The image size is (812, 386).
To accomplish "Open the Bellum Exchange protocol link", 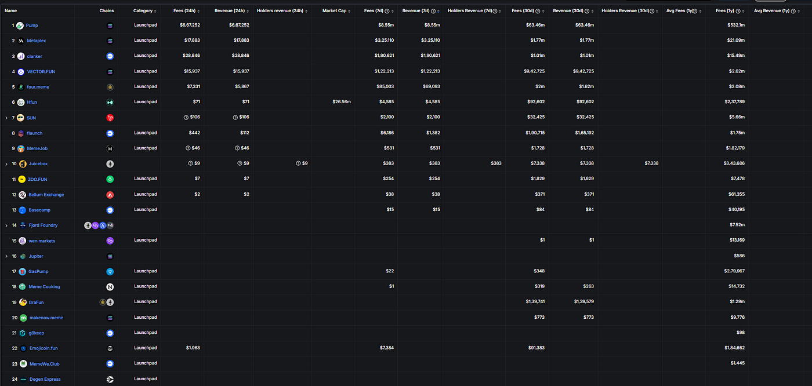I will point(46,195).
